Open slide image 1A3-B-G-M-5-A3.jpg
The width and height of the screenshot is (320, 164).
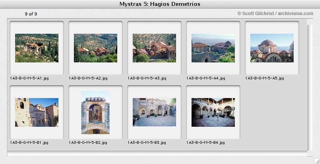click(154, 48)
